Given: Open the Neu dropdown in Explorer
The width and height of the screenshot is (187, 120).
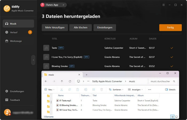Looking at the screenshot, I should [49, 90].
